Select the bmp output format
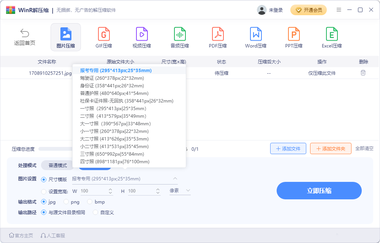This screenshot has width=380, height=243. coord(90,202)
